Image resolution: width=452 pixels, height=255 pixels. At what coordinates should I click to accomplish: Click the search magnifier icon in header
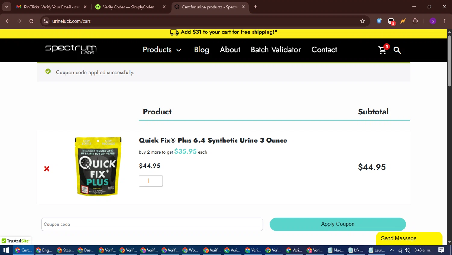point(397,50)
